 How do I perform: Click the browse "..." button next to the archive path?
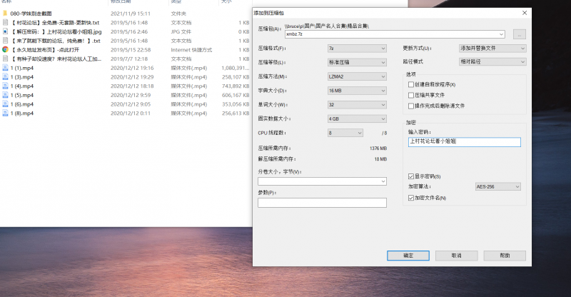(519, 34)
